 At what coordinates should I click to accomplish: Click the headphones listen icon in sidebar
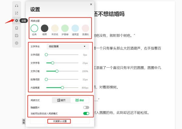(x=17, y=6)
